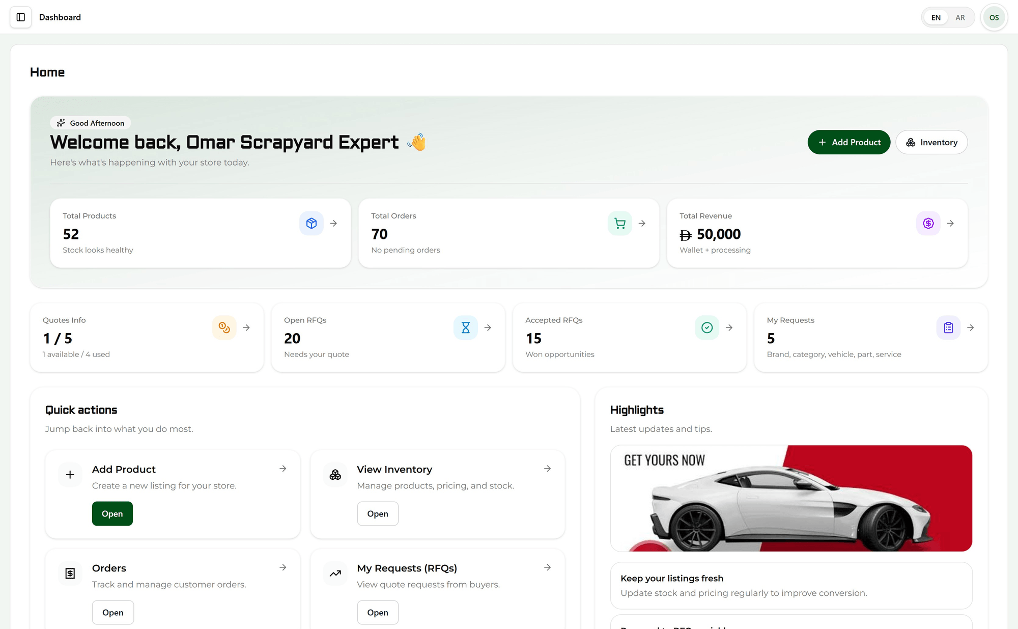1018x629 pixels.
Task: Follow the Total Products arrow
Action: [333, 223]
